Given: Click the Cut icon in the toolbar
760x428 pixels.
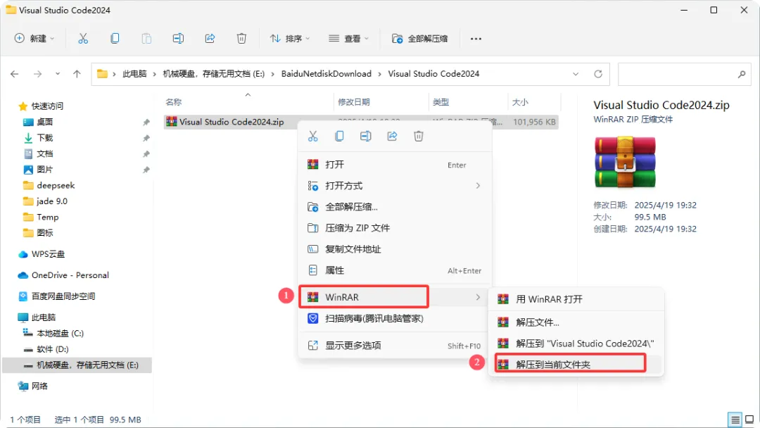Looking at the screenshot, I should click(83, 38).
